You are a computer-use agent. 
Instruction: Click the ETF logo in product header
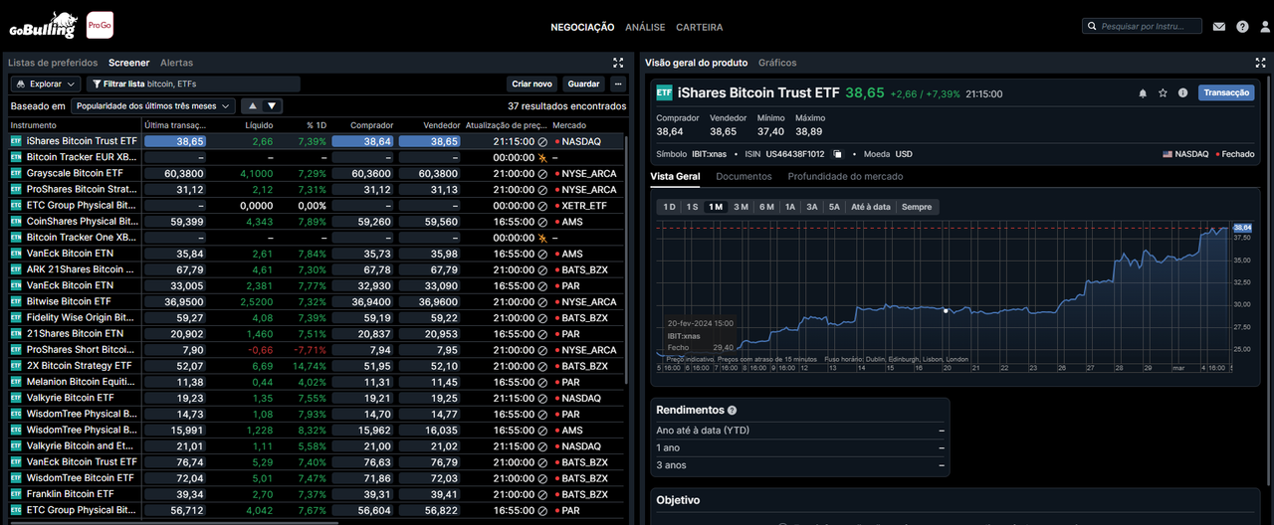click(664, 92)
